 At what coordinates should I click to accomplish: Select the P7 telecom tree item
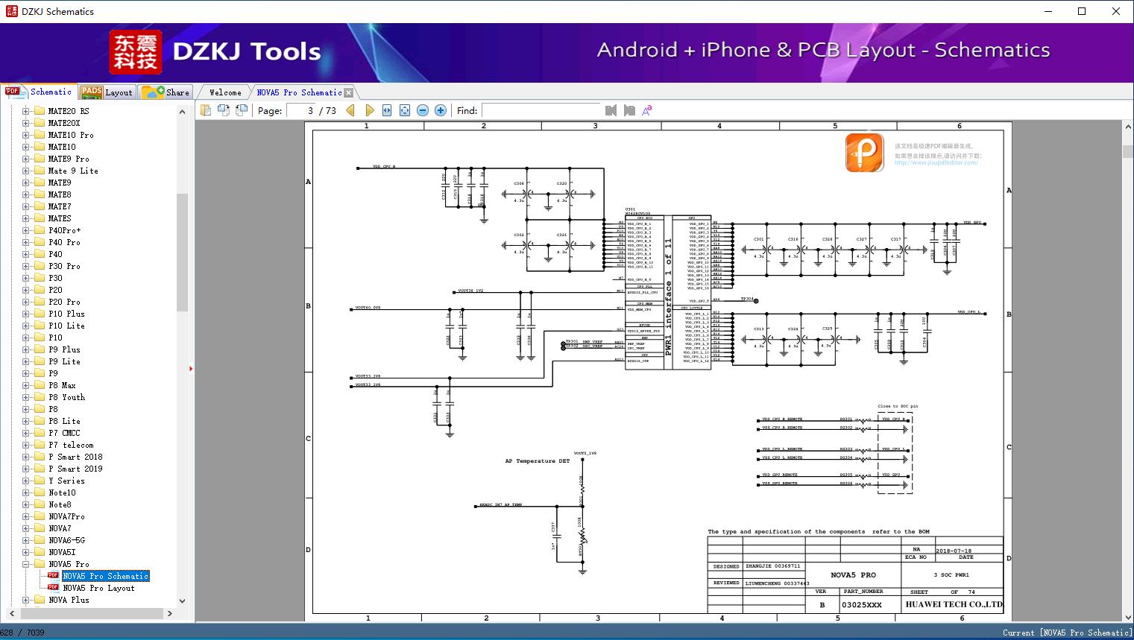tap(72, 445)
